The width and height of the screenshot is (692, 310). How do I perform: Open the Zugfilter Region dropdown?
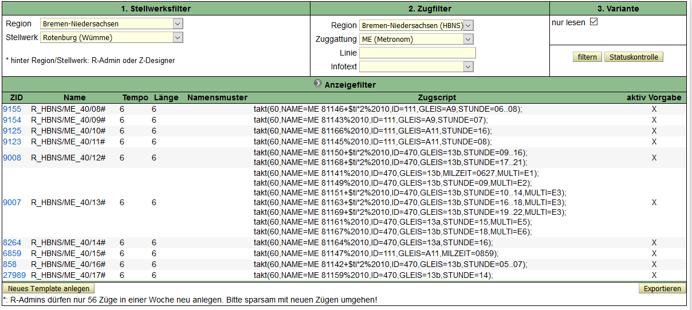tap(416, 26)
